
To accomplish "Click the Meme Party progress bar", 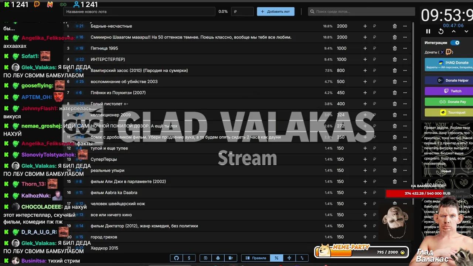I will pos(361,252).
